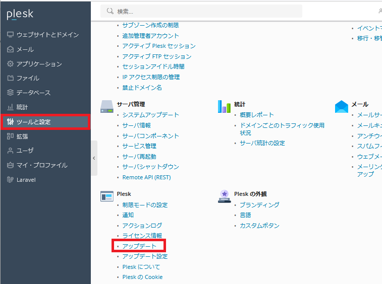Open Plesk について link

pos(141,267)
